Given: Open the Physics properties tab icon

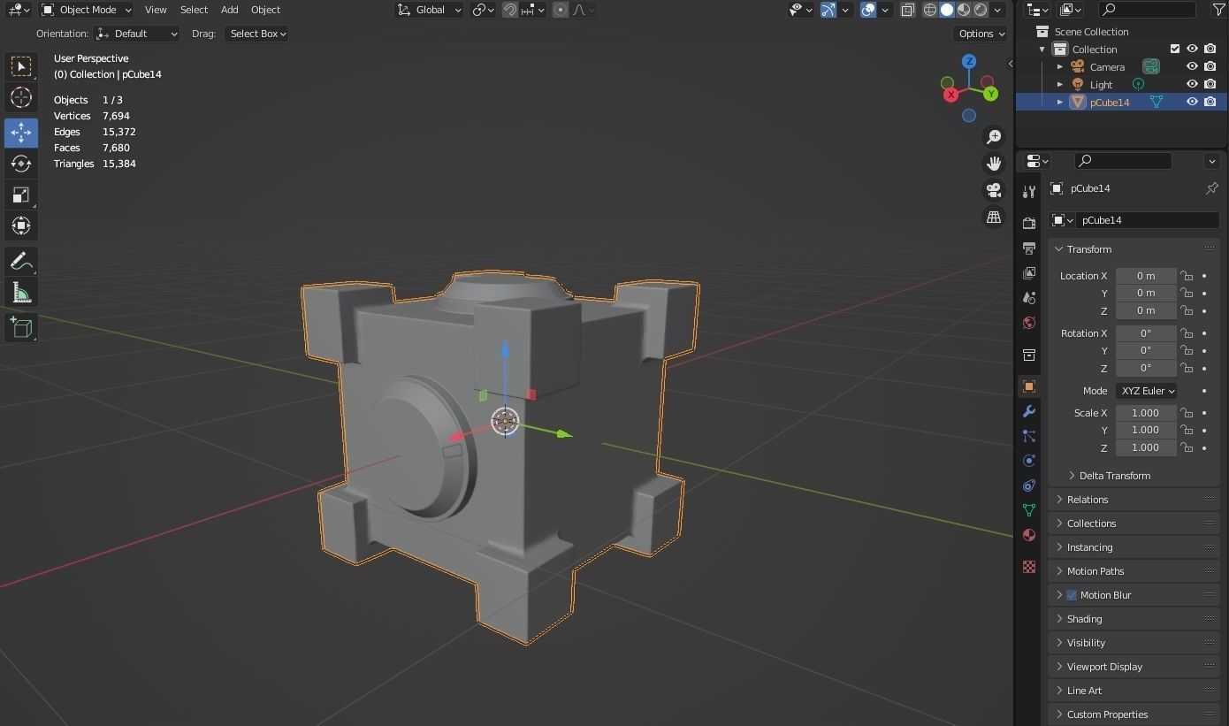Looking at the screenshot, I should click(1028, 461).
